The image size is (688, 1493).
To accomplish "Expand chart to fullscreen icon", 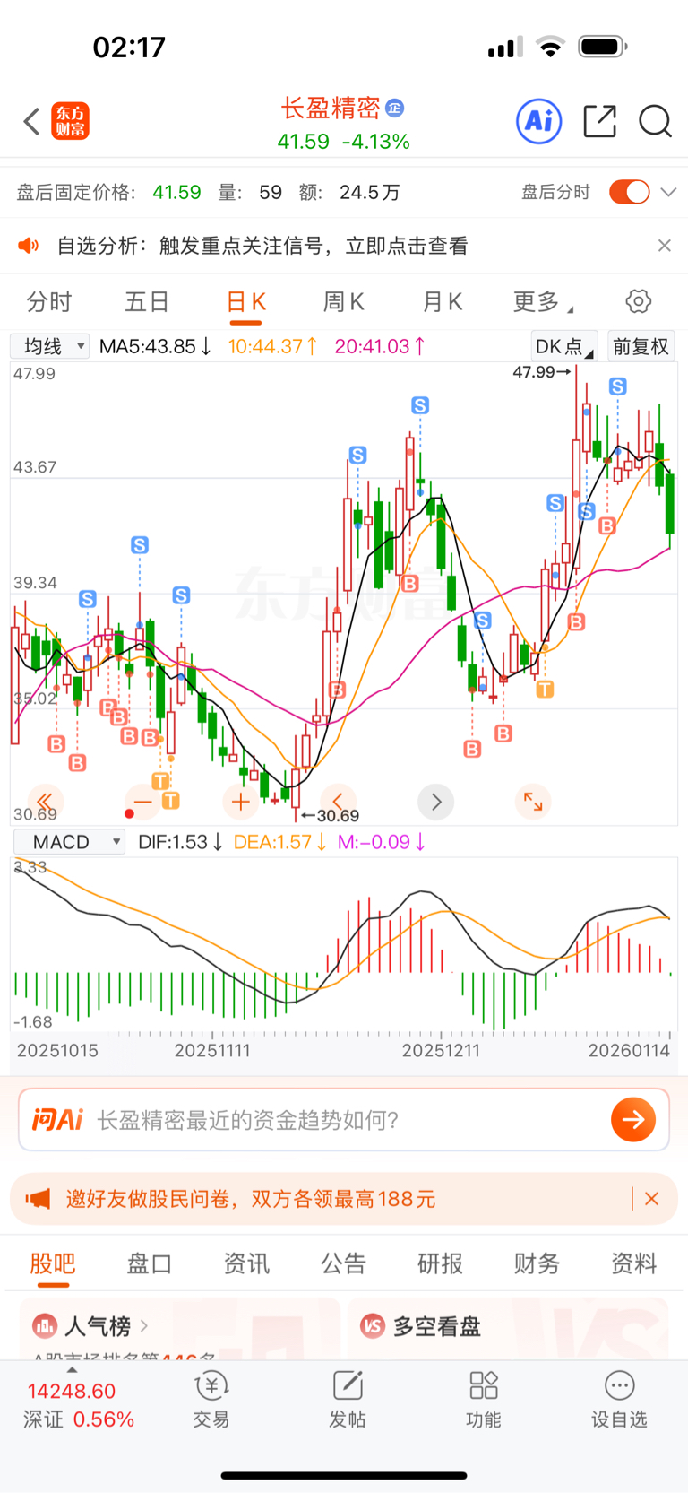I will coord(533,802).
